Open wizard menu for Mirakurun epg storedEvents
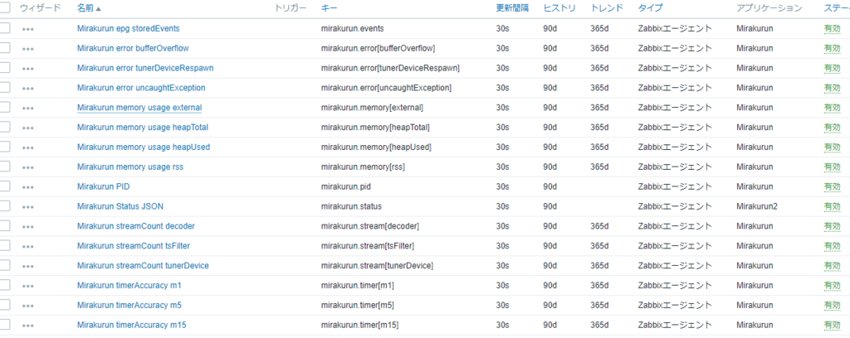Image resolution: width=850 pixels, height=338 pixels. 28,29
